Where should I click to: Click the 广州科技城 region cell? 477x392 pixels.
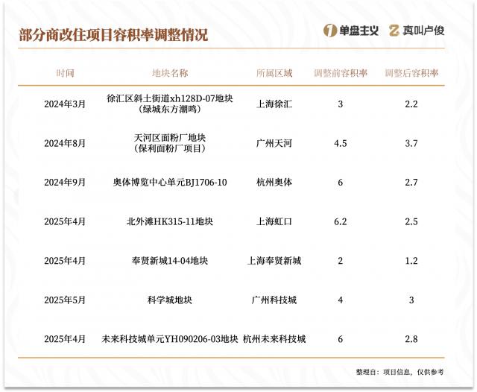click(274, 300)
